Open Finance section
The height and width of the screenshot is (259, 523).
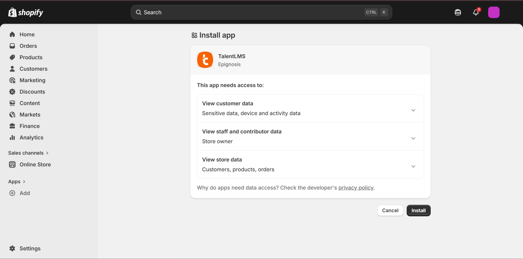(x=30, y=126)
